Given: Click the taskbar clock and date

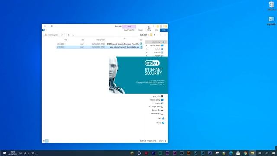Looking at the screenshot, I should coord(13,153).
